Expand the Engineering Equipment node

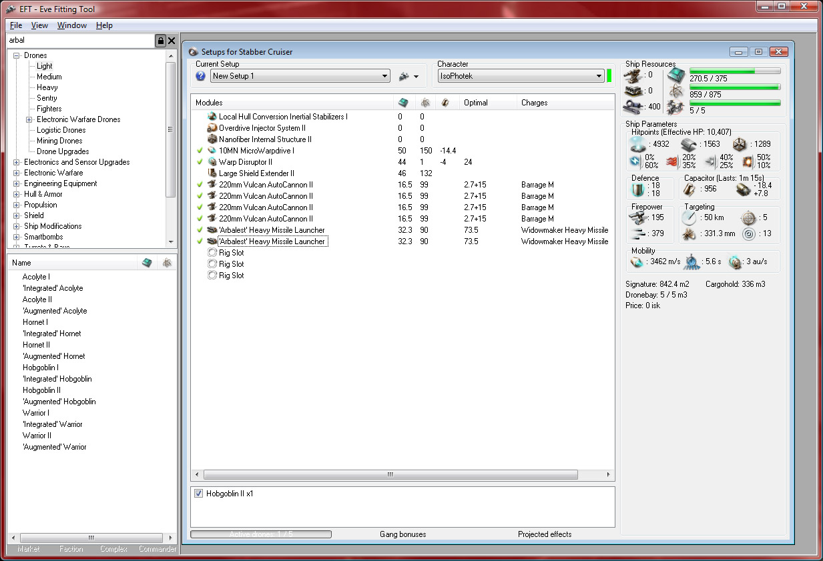click(x=17, y=183)
